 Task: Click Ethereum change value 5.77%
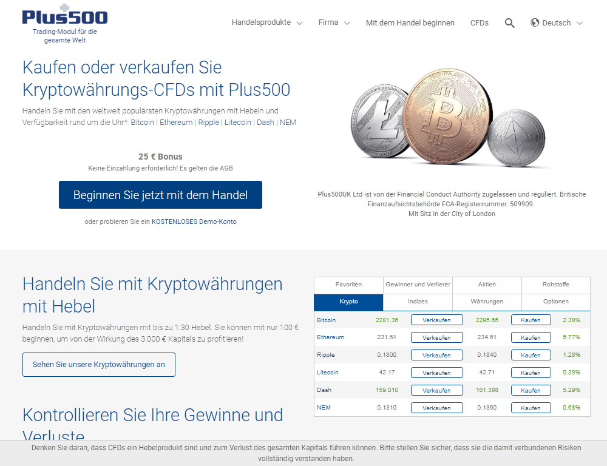(571, 337)
